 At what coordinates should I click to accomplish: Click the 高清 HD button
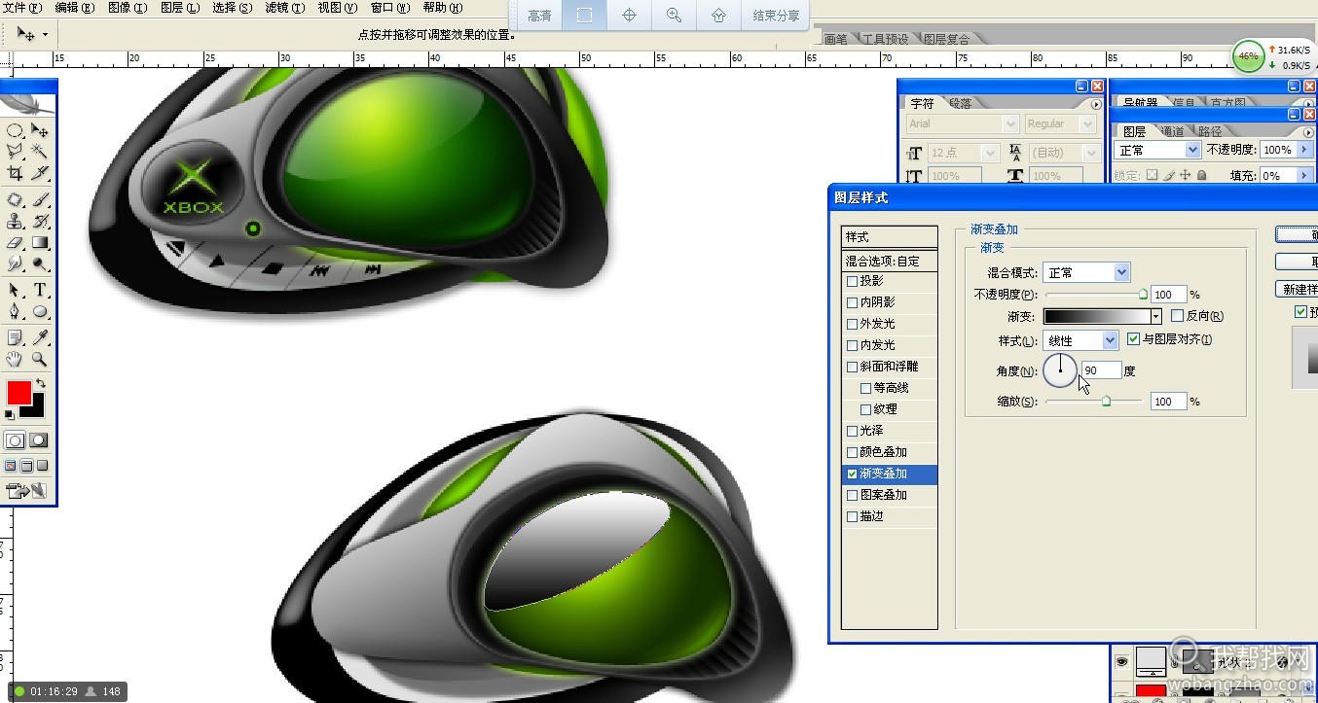click(x=538, y=16)
